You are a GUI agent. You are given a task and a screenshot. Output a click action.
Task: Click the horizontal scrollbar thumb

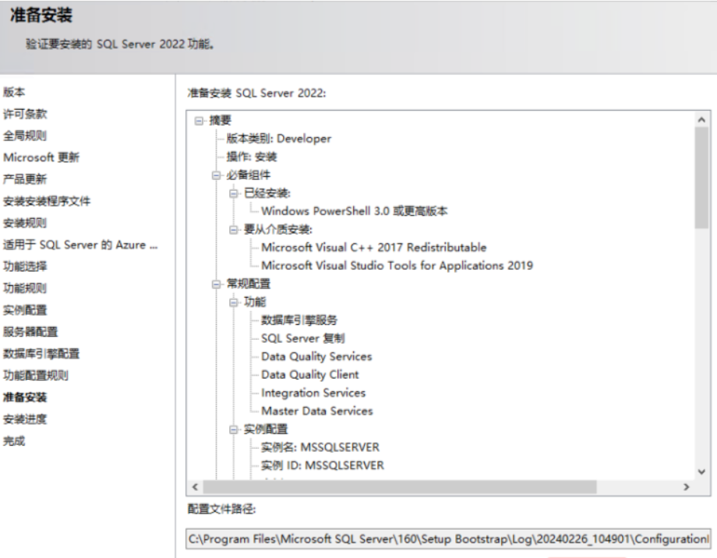(x=400, y=487)
